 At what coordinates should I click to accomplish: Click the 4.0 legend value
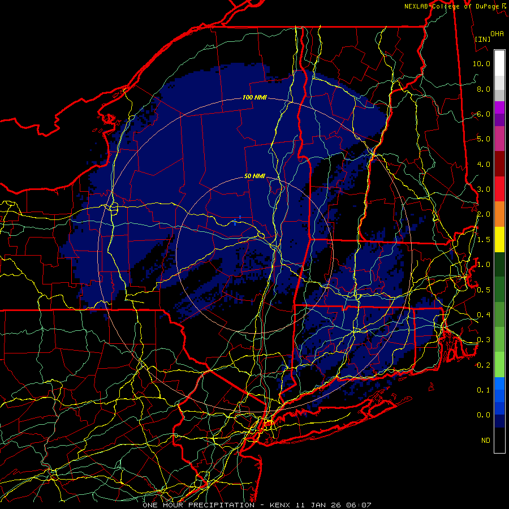[x=484, y=164]
